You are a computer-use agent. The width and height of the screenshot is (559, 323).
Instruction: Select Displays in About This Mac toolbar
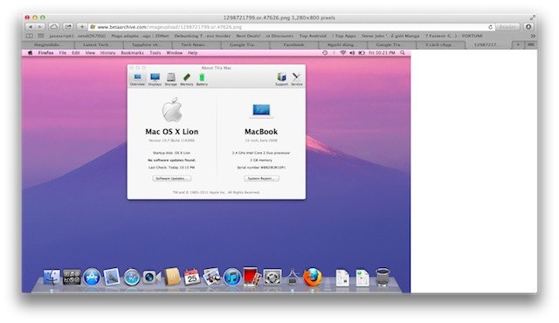[x=155, y=79]
